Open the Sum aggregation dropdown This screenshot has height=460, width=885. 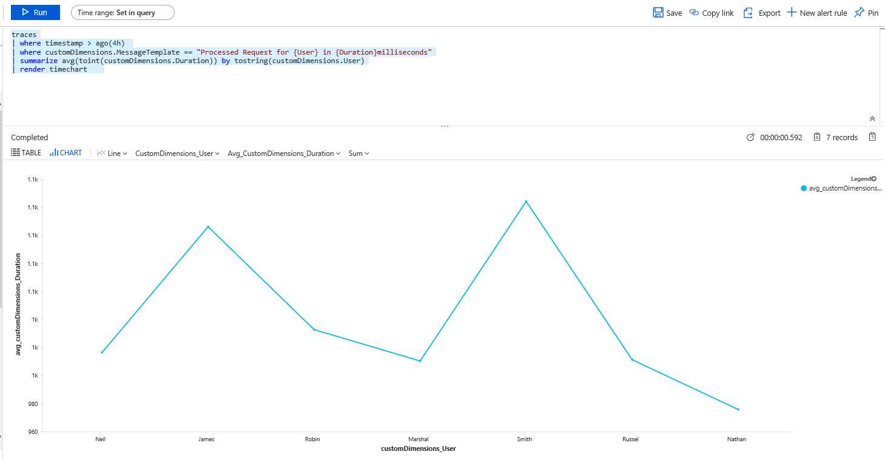[x=358, y=154]
